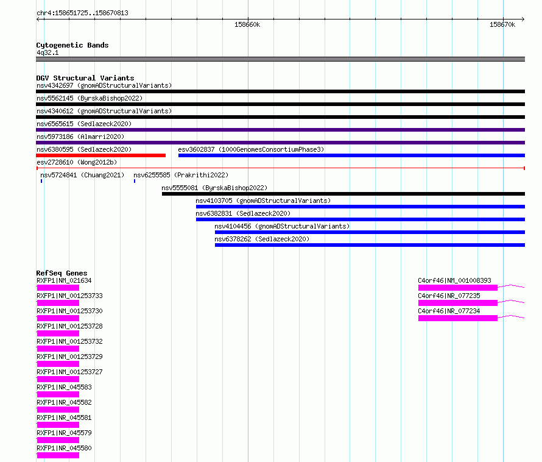542x462 pixels.
Task: Click the gray 4q32.1 cytogenetic band bar
Action: (x=280, y=59)
